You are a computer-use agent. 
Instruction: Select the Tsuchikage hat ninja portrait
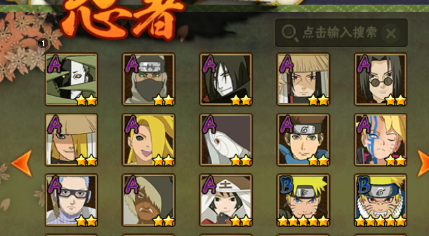pos(226,200)
